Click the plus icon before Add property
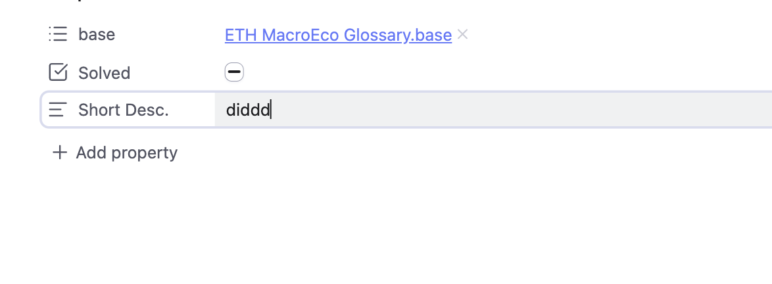772x284 pixels. pyautogui.click(x=60, y=153)
